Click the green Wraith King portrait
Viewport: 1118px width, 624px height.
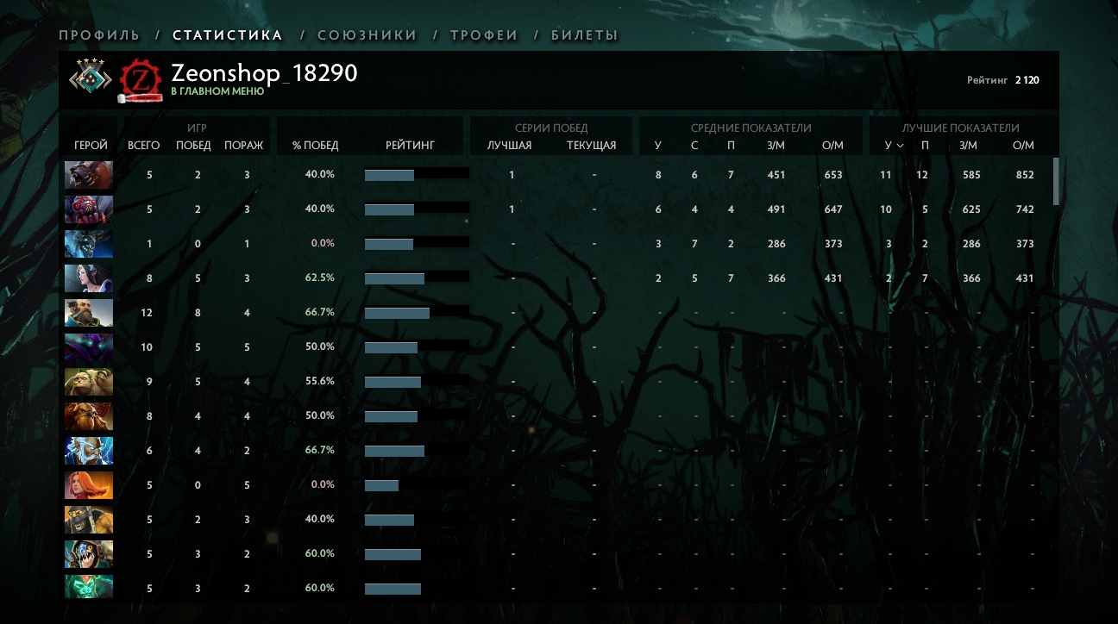click(x=89, y=587)
